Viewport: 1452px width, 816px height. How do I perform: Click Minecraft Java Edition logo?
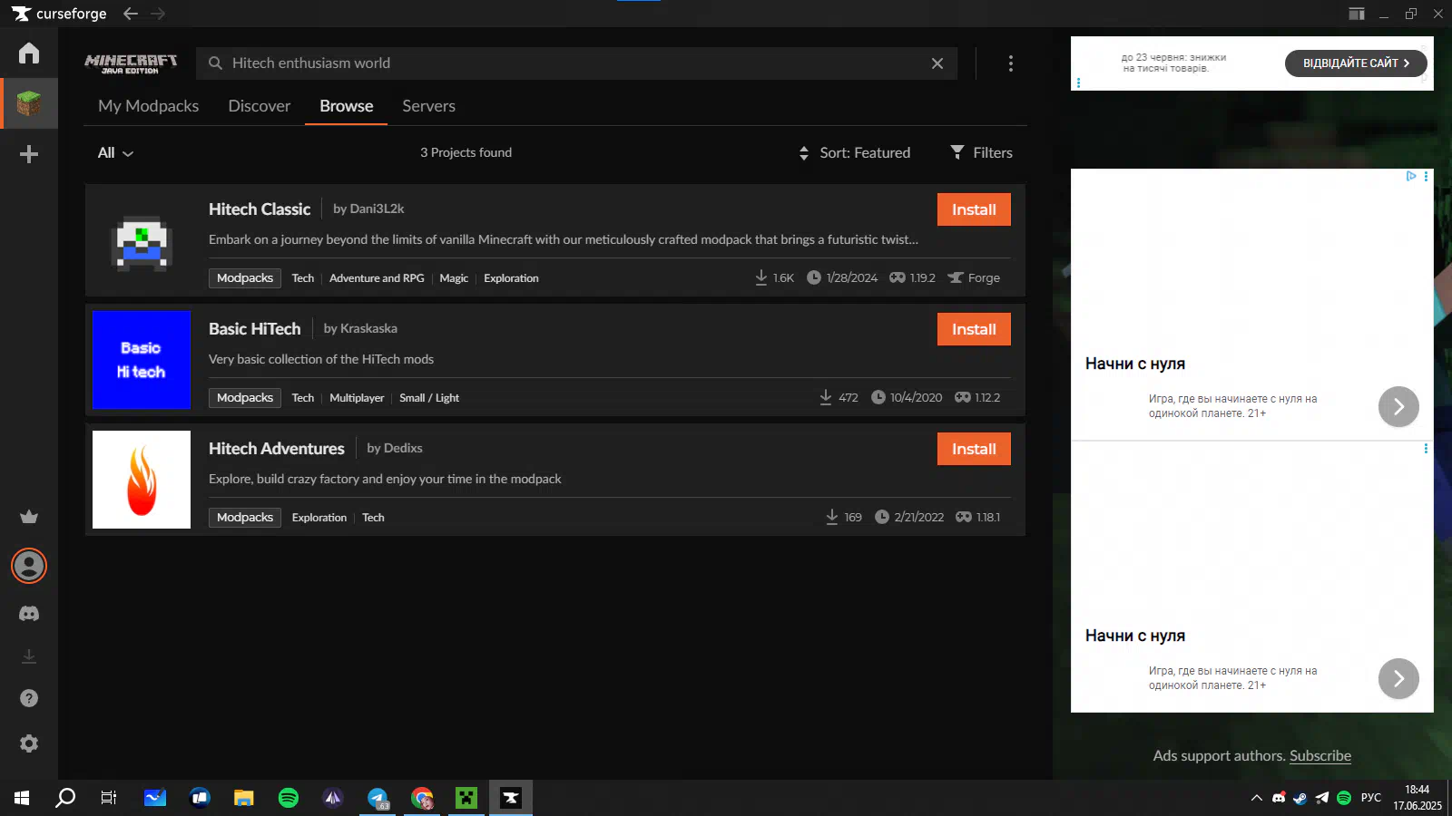coord(131,63)
